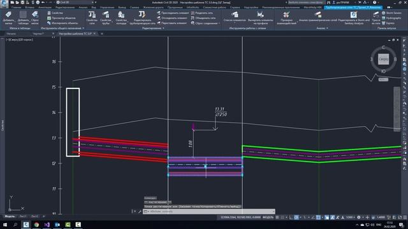
Task: Click the new drawing tab plus button
Action: (x=102, y=34)
